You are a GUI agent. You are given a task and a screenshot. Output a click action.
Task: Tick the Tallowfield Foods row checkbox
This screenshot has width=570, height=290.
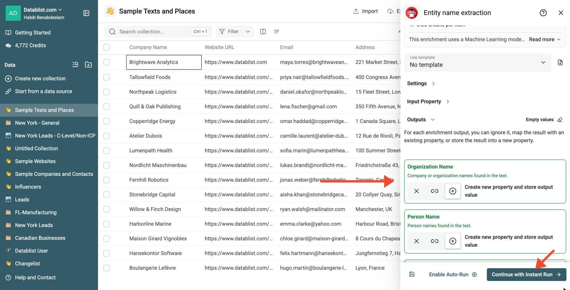[x=107, y=77]
